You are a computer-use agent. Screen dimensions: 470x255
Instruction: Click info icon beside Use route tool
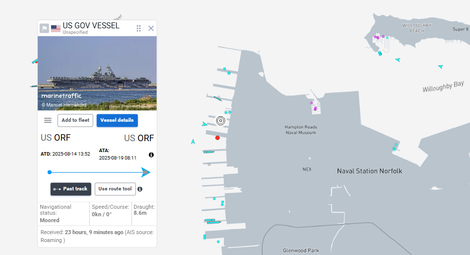pyautogui.click(x=140, y=189)
